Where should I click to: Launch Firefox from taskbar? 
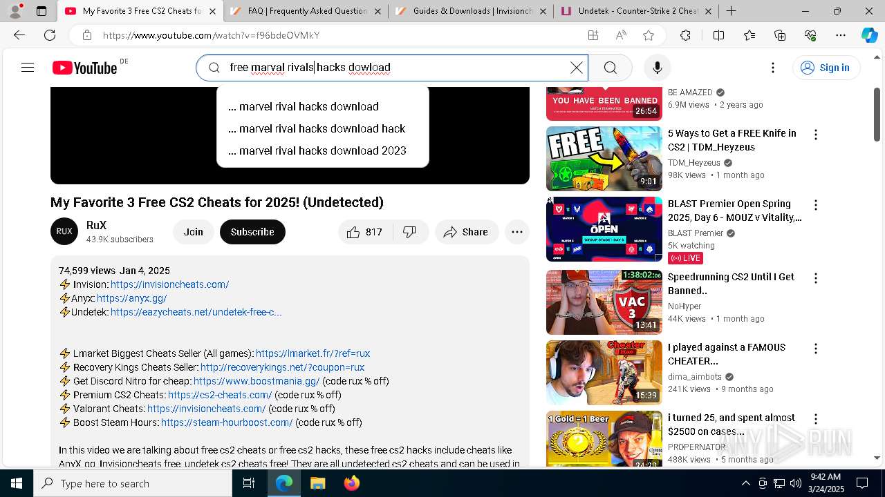tap(351, 483)
